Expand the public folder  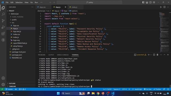11,20
